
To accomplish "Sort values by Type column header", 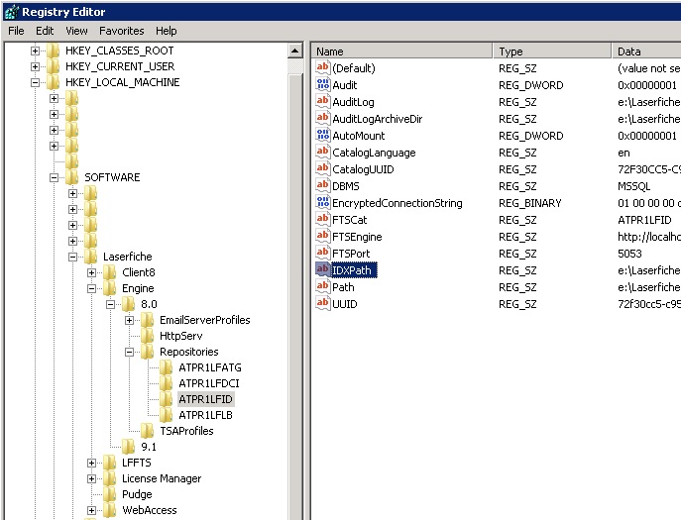I will coord(552,52).
